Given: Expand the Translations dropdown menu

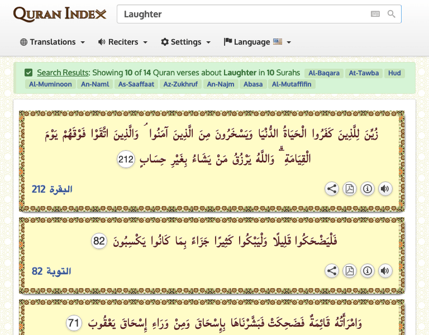Looking at the screenshot, I should click(x=53, y=42).
